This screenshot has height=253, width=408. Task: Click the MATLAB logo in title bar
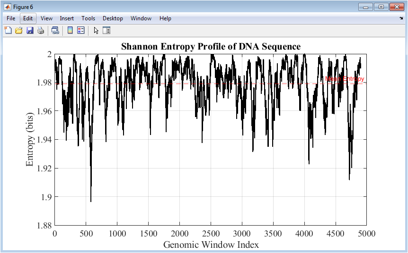click(x=8, y=7)
